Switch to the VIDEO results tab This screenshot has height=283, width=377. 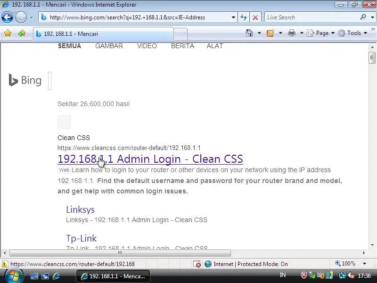(x=147, y=46)
